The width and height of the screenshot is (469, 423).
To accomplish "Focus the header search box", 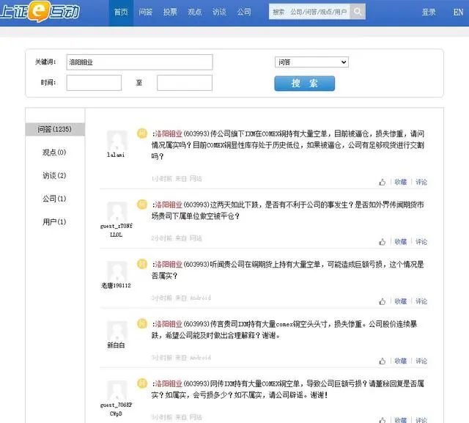I will pyautogui.click(x=309, y=12).
